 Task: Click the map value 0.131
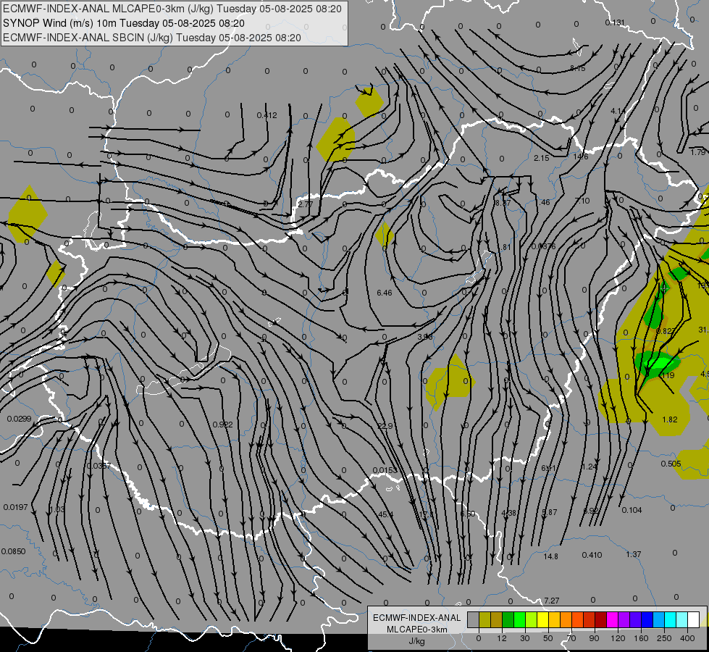coord(615,22)
